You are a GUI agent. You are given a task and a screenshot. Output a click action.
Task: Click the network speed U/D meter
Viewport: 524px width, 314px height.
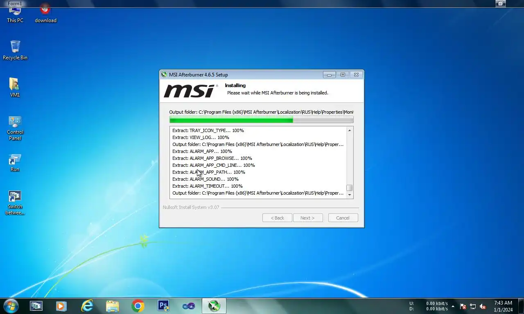tap(429, 306)
